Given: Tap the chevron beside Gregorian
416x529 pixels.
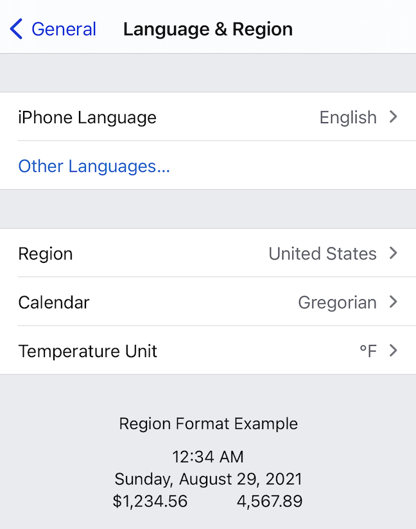Looking at the screenshot, I should [394, 302].
